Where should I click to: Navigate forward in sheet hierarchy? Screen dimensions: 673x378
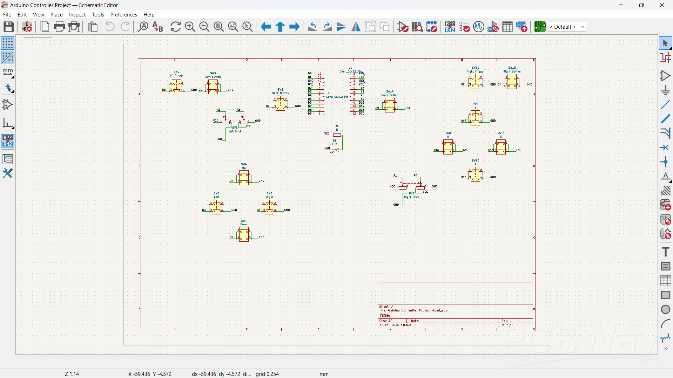295,27
